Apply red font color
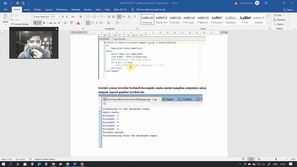Image resolution: width=297 pixels, height=167 pixels. coord(78,23)
